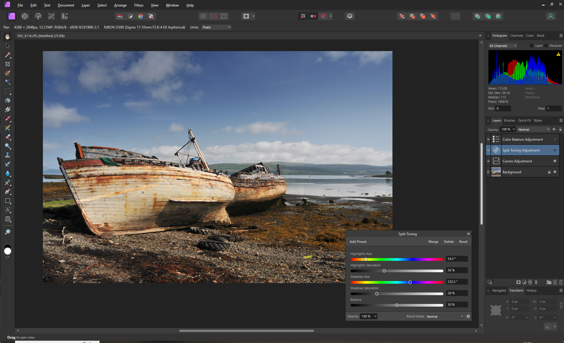Viewport: 564px width, 343px height.
Task: Open the Layers panel Opacity dropdown
Action: 508,129
